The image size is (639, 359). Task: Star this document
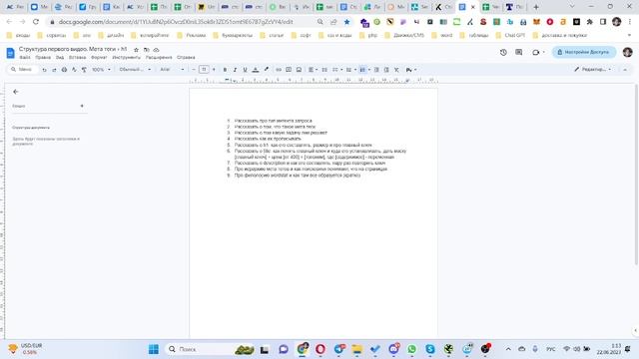point(136,50)
